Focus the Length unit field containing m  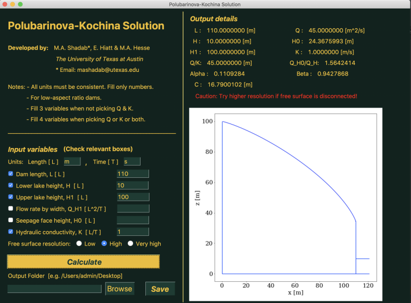point(72,161)
